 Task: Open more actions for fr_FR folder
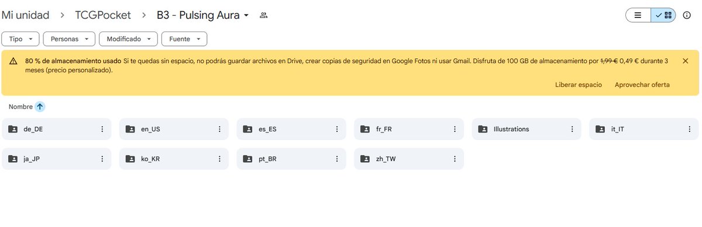tap(455, 129)
